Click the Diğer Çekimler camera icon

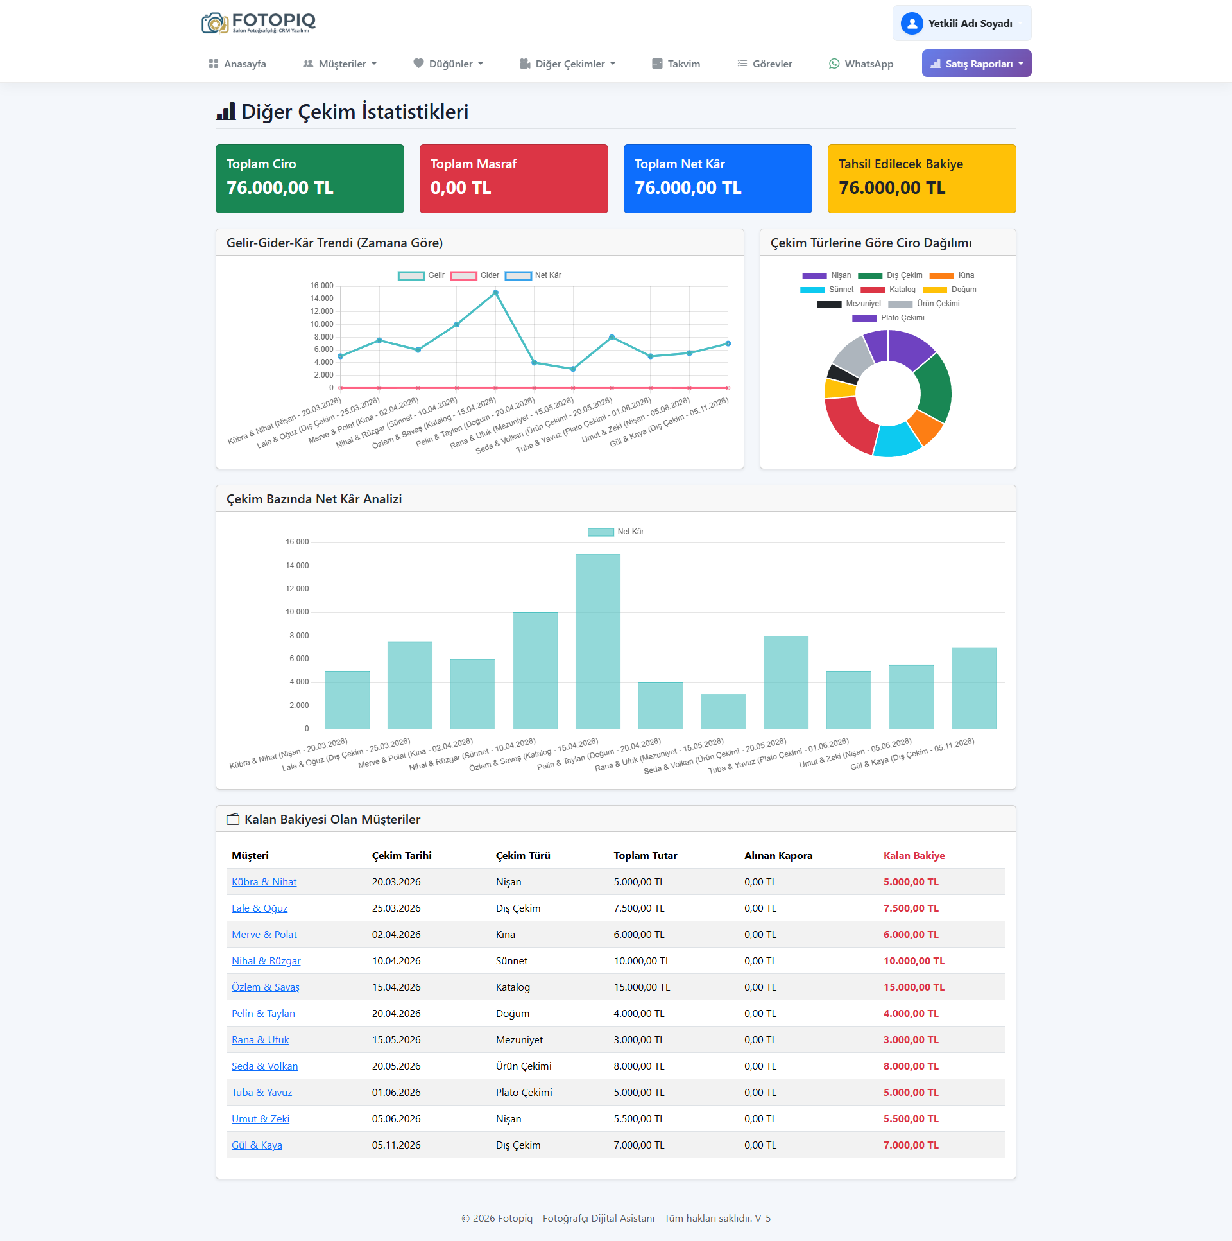[x=524, y=64]
